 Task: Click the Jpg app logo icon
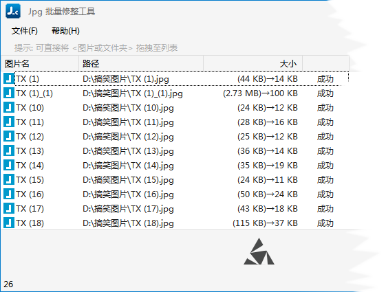(13, 11)
